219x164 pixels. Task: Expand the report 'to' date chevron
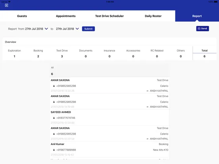click(x=77, y=29)
